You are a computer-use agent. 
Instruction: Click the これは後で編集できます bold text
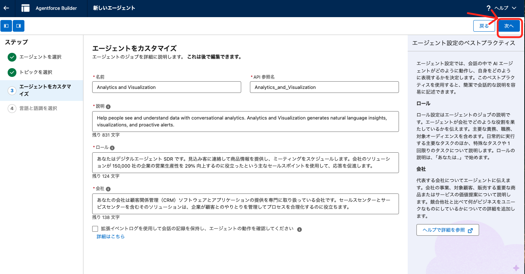214,57
